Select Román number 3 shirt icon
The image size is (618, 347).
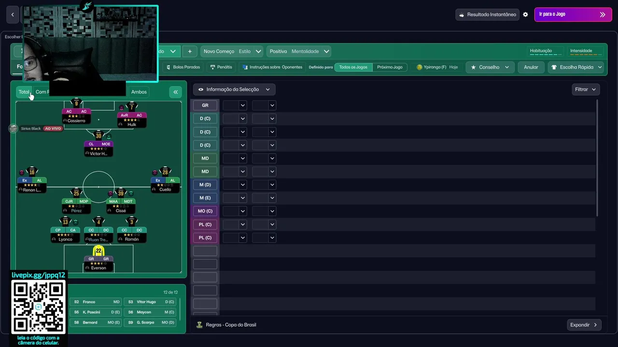click(x=132, y=222)
